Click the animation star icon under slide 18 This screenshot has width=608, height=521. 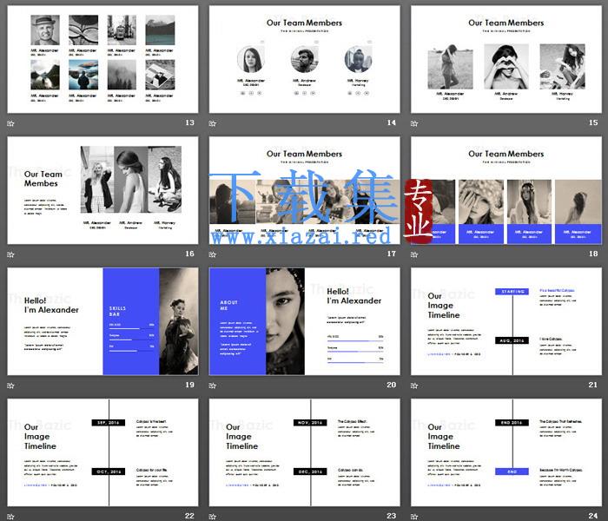click(414, 254)
